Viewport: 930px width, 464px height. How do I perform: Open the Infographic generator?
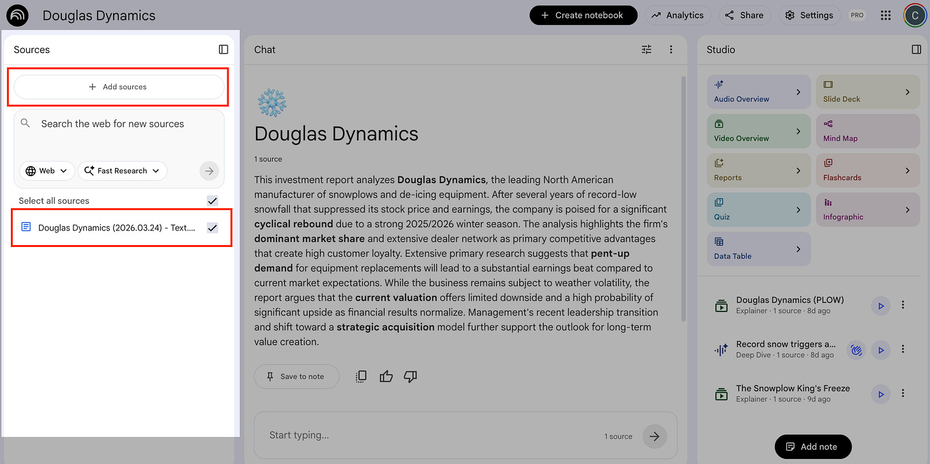point(867,209)
